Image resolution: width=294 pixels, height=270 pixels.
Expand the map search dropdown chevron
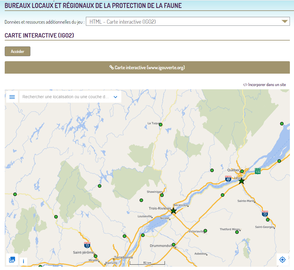(115, 97)
